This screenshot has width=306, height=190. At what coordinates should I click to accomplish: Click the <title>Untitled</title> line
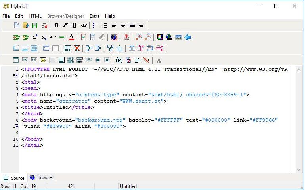[x=57, y=107]
